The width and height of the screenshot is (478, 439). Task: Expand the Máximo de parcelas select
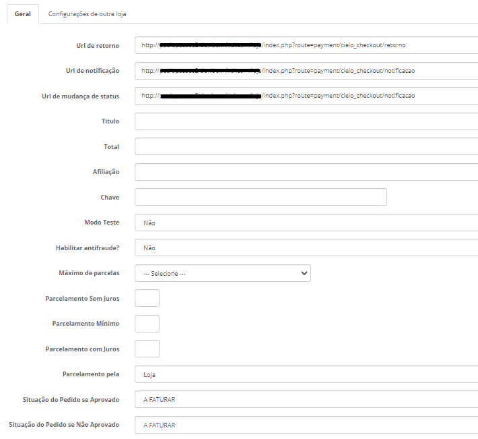pos(223,273)
